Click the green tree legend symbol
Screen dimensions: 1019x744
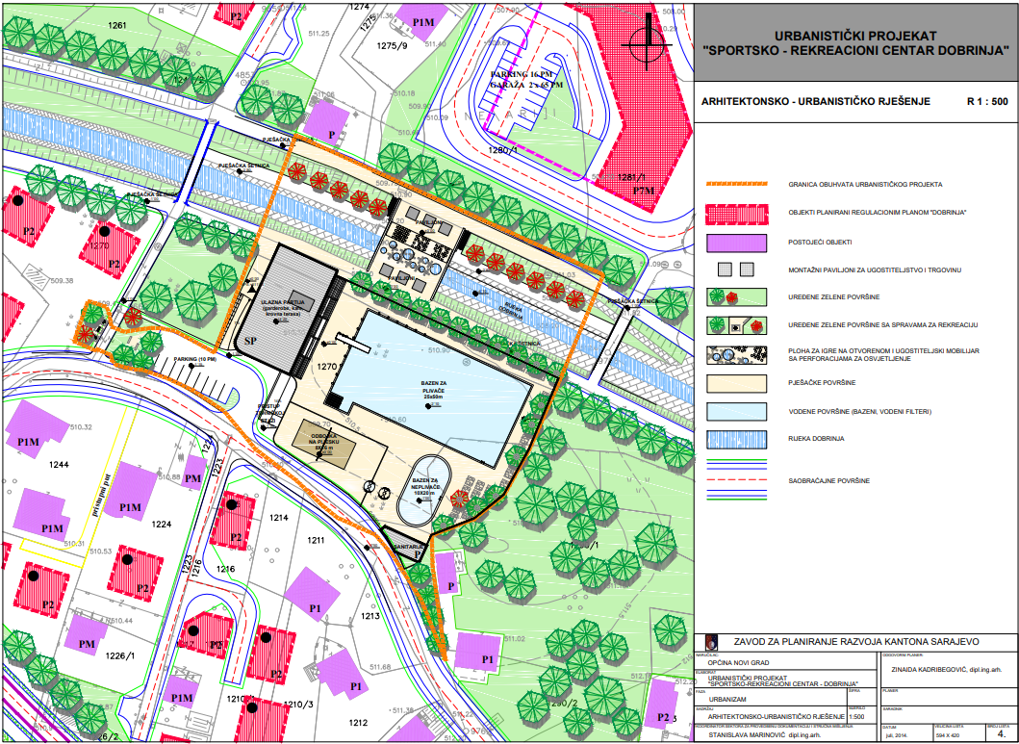(736, 297)
